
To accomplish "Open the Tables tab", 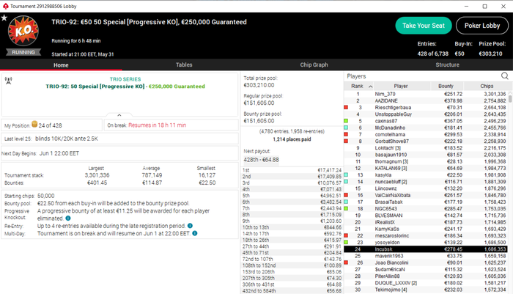I will point(184,65).
